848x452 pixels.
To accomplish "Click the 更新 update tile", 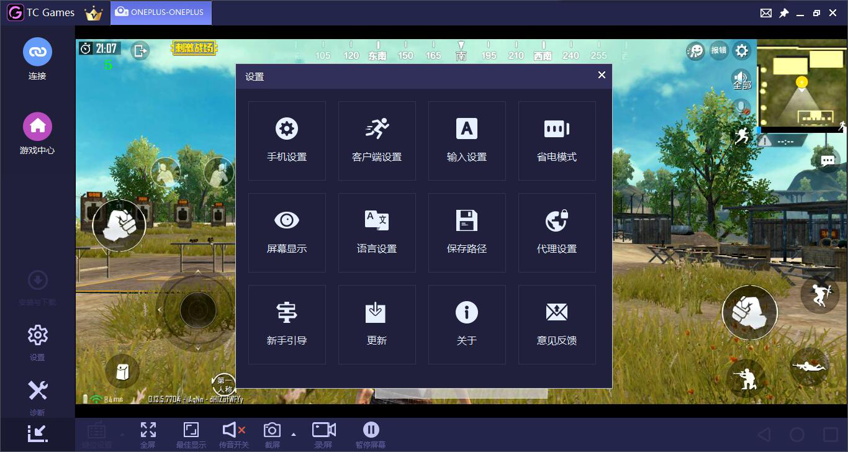I will tap(377, 325).
